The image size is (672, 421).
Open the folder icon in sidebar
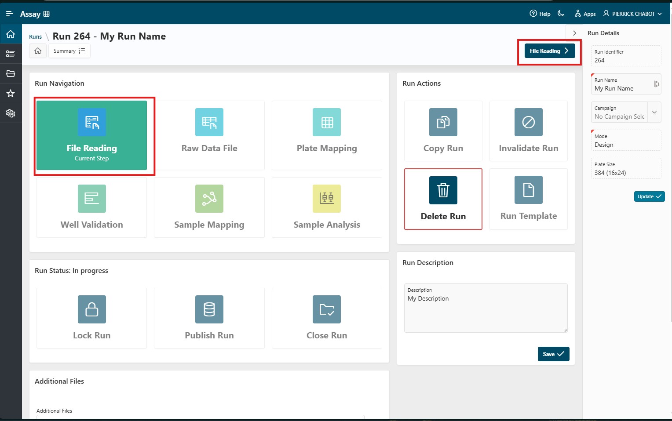(11, 73)
